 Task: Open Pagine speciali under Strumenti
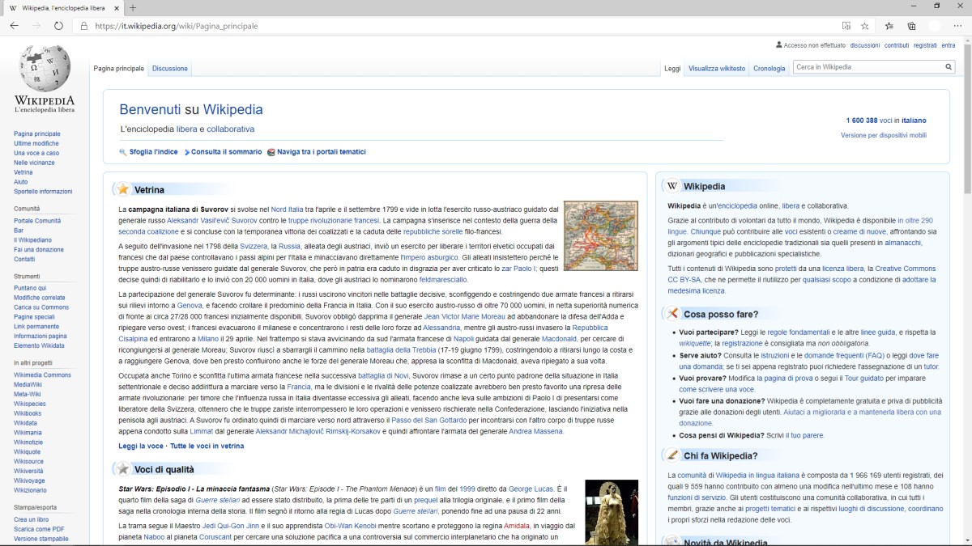click(x=34, y=317)
